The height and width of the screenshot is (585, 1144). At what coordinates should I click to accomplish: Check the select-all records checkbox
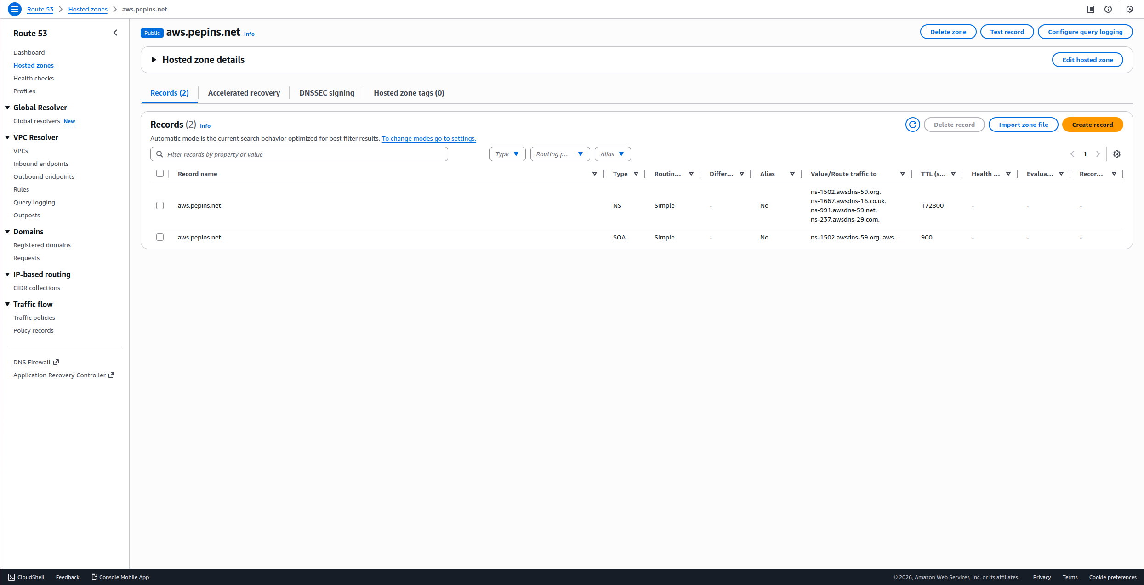click(x=160, y=173)
